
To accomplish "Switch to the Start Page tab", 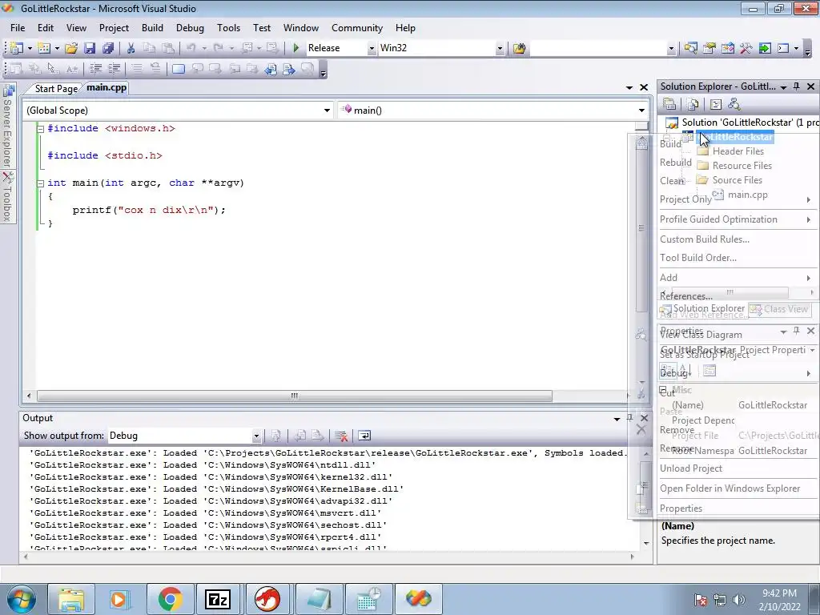I will click(56, 89).
